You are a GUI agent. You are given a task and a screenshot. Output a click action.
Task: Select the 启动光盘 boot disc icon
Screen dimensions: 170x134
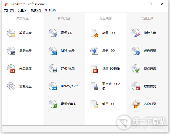(x=11, y=51)
